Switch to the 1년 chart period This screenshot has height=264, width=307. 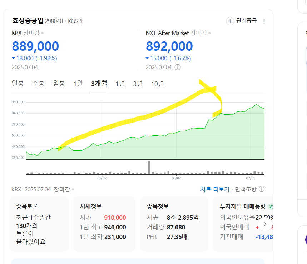pyautogui.click(x=120, y=84)
